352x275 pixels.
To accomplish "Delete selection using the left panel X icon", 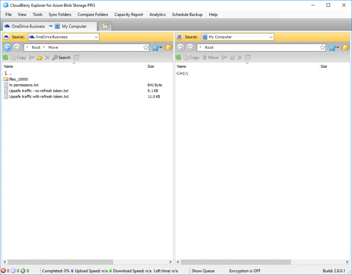I will 47,57.
